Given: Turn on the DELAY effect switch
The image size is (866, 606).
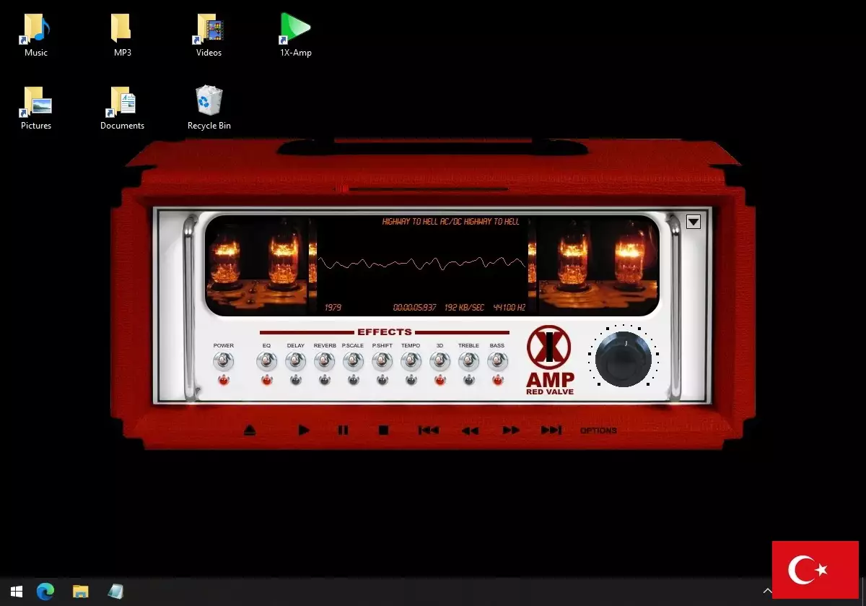Looking at the screenshot, I should [295, 362].
